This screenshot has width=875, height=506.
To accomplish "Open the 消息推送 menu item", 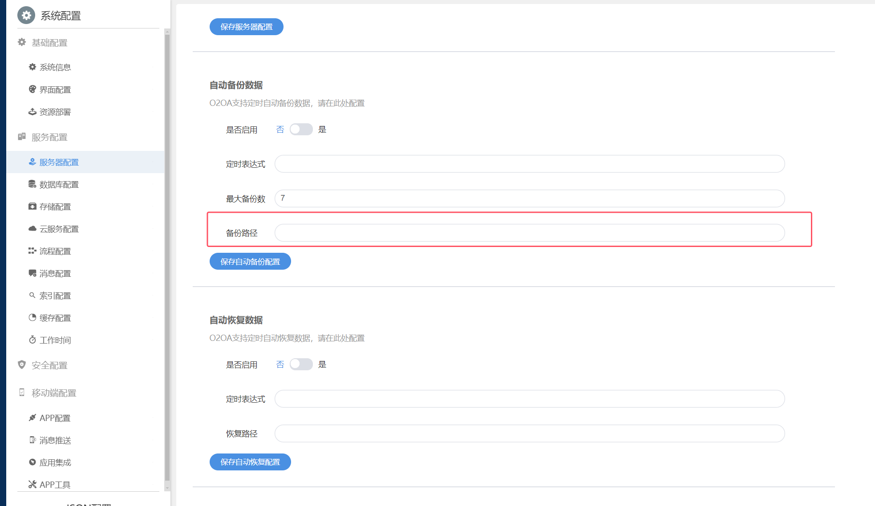I will tap(55, 440).
